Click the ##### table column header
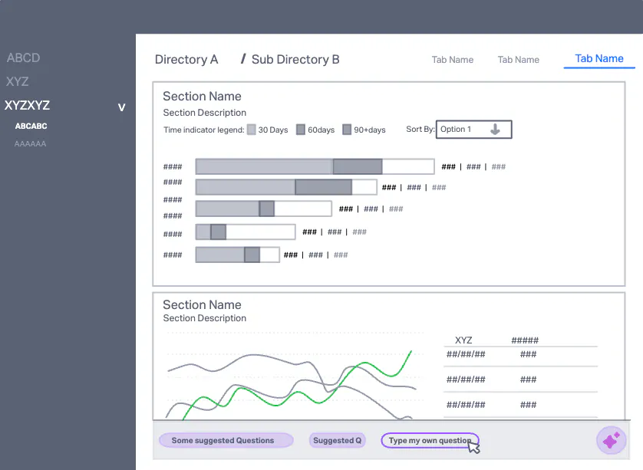This screenshot has width=643, height=470. click(525, 340)
